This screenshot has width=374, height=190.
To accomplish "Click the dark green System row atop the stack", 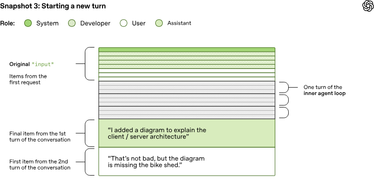I will (x=187, y=49).
